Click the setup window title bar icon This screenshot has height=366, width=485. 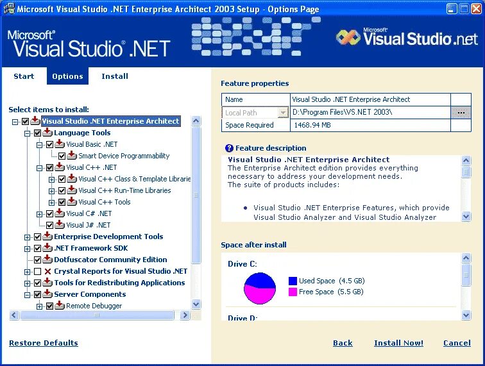[9, 9]
